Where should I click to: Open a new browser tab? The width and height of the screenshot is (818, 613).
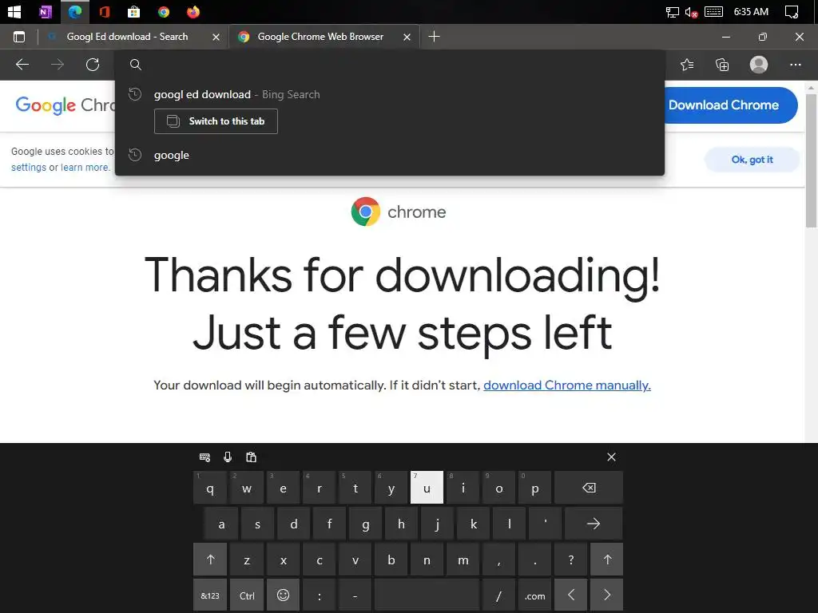point(434,37)
